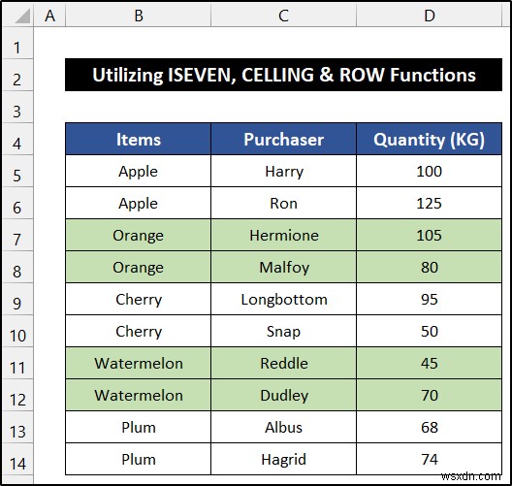Image resolution: width=512 pixels, height=486 pixels.
Task: Click the Purchaser header cell
Action: pos(283,139)
